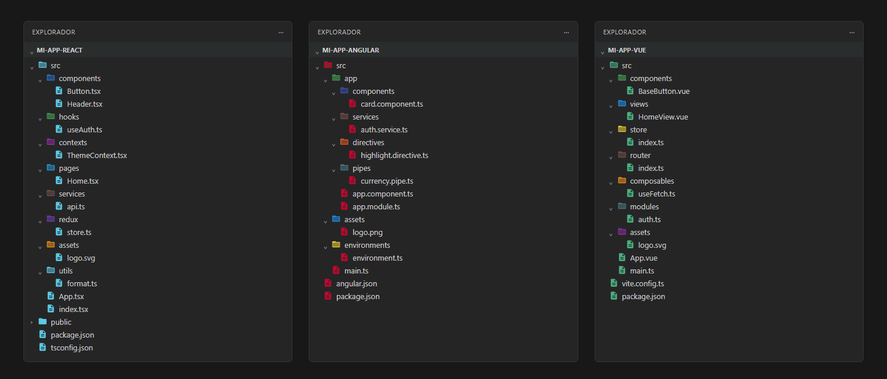
Task: Click the Header.tsx file icon
Action: tap(59, 104)
